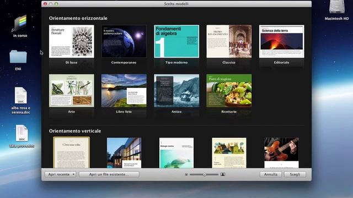
Task: Pick the vertical Biologia marina turtle template
Action: coord(176,153)
